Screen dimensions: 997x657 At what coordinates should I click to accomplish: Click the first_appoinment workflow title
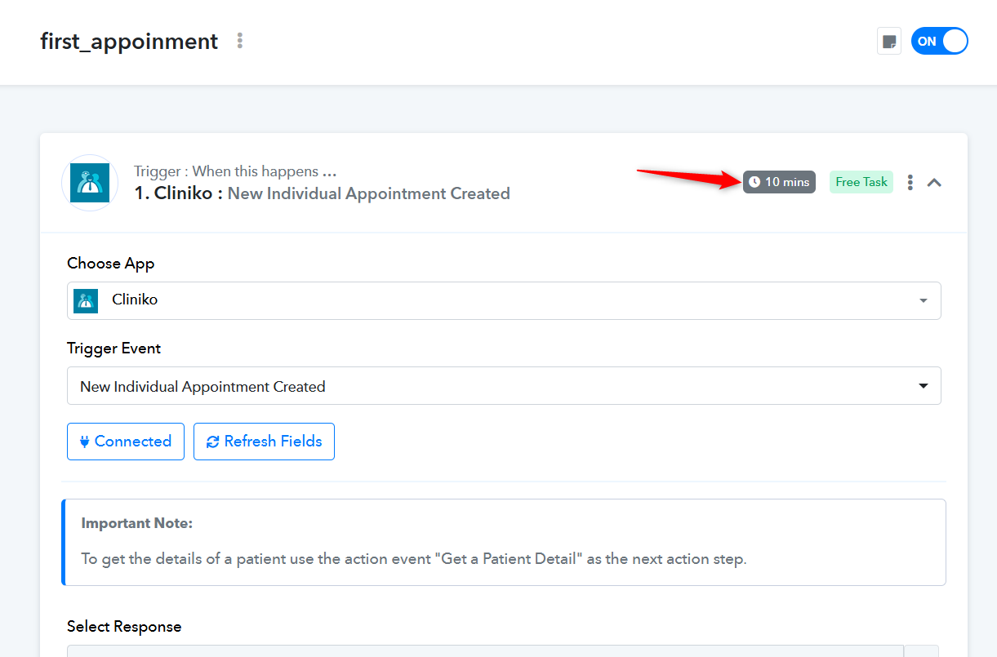click(129, 41)
